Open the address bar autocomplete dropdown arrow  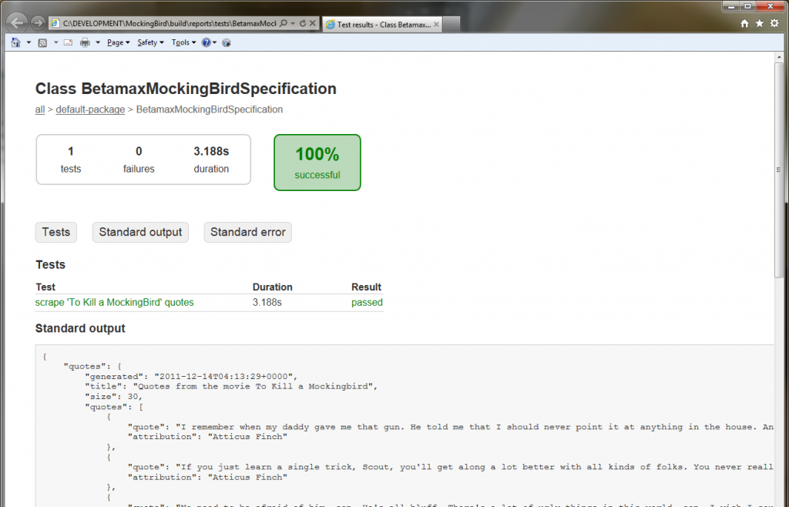pos(293,23)
